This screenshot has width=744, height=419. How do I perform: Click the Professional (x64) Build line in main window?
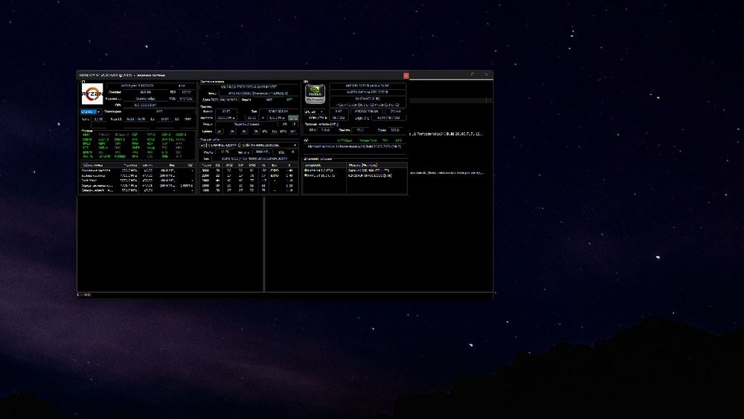click(x=446, y=134)
